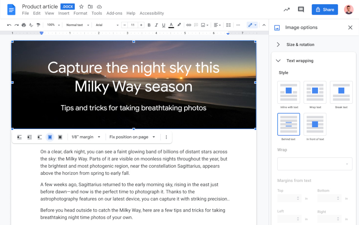The height and width of the screenshot is (225, 359).
Task: Open image toolbar three-dot more menu
Action: click(166, 137)
